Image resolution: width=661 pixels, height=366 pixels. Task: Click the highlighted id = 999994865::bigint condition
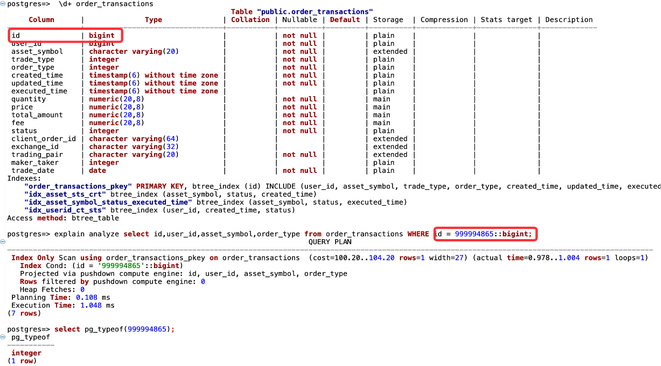click(x=485, y=234)
